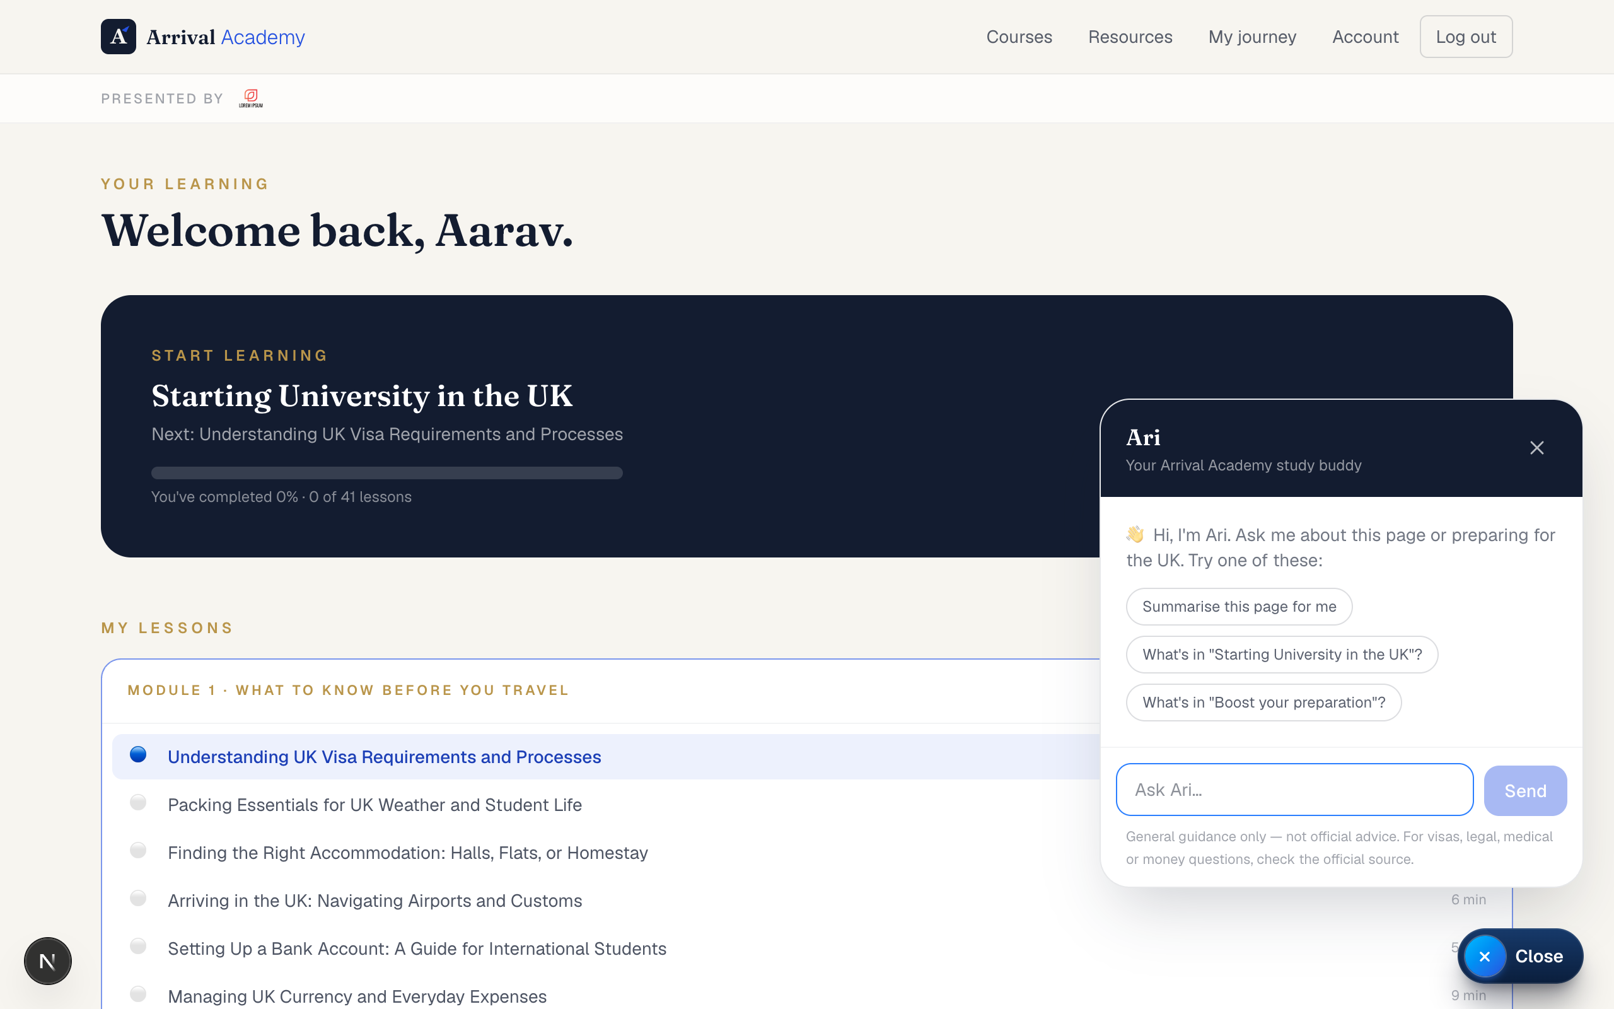1614x1009 pixels.
Task: Click the Arrival Academy logo icon
Action: coord(118,37)
